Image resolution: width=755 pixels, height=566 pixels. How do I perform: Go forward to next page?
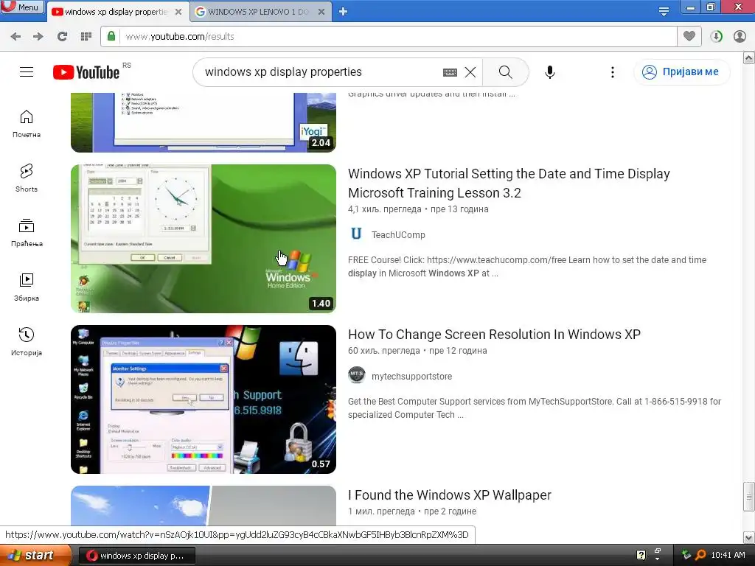(38, 37)
